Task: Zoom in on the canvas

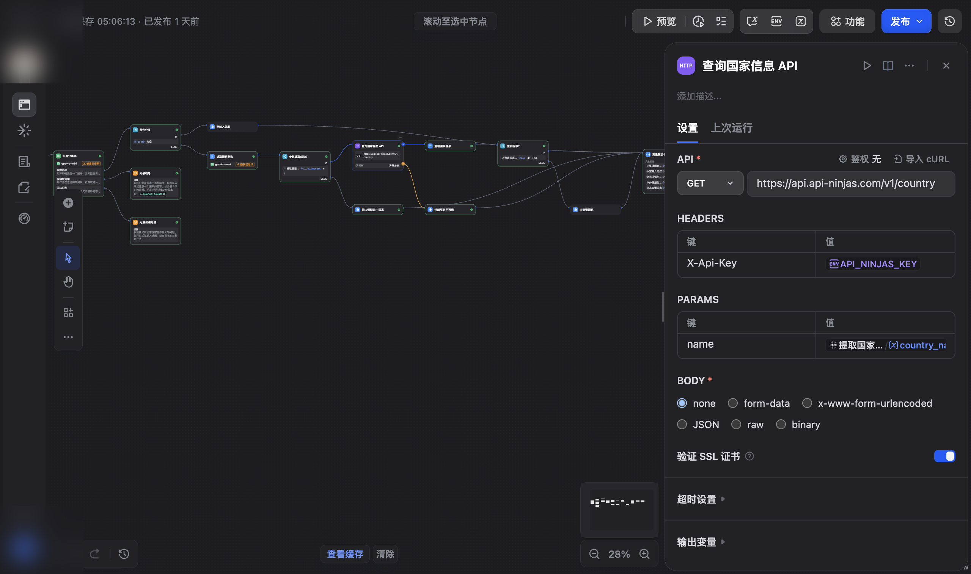Action: (644, 554)
